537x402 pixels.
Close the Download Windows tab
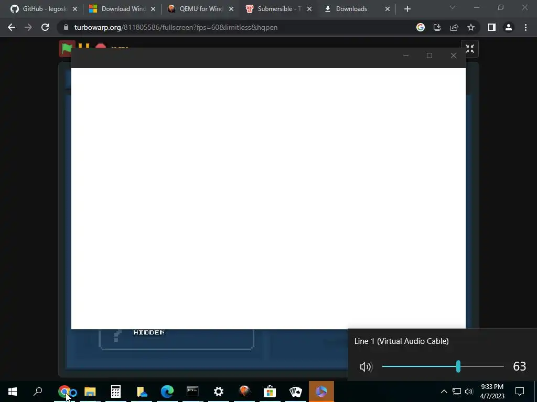coord(153,9)
